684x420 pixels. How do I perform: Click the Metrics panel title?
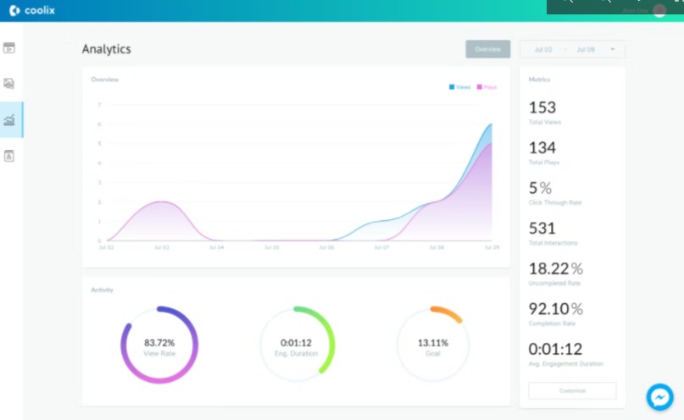tap(539, 80)
